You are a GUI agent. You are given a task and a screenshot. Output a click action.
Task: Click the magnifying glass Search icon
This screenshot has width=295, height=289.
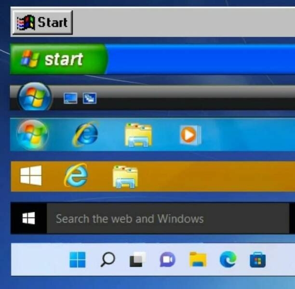(x=107, y=260)
